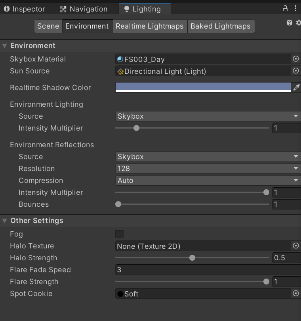The width and height of the screenshot is (301, 321).
Task: Collapse the Environment section
Action: (4, 46)
